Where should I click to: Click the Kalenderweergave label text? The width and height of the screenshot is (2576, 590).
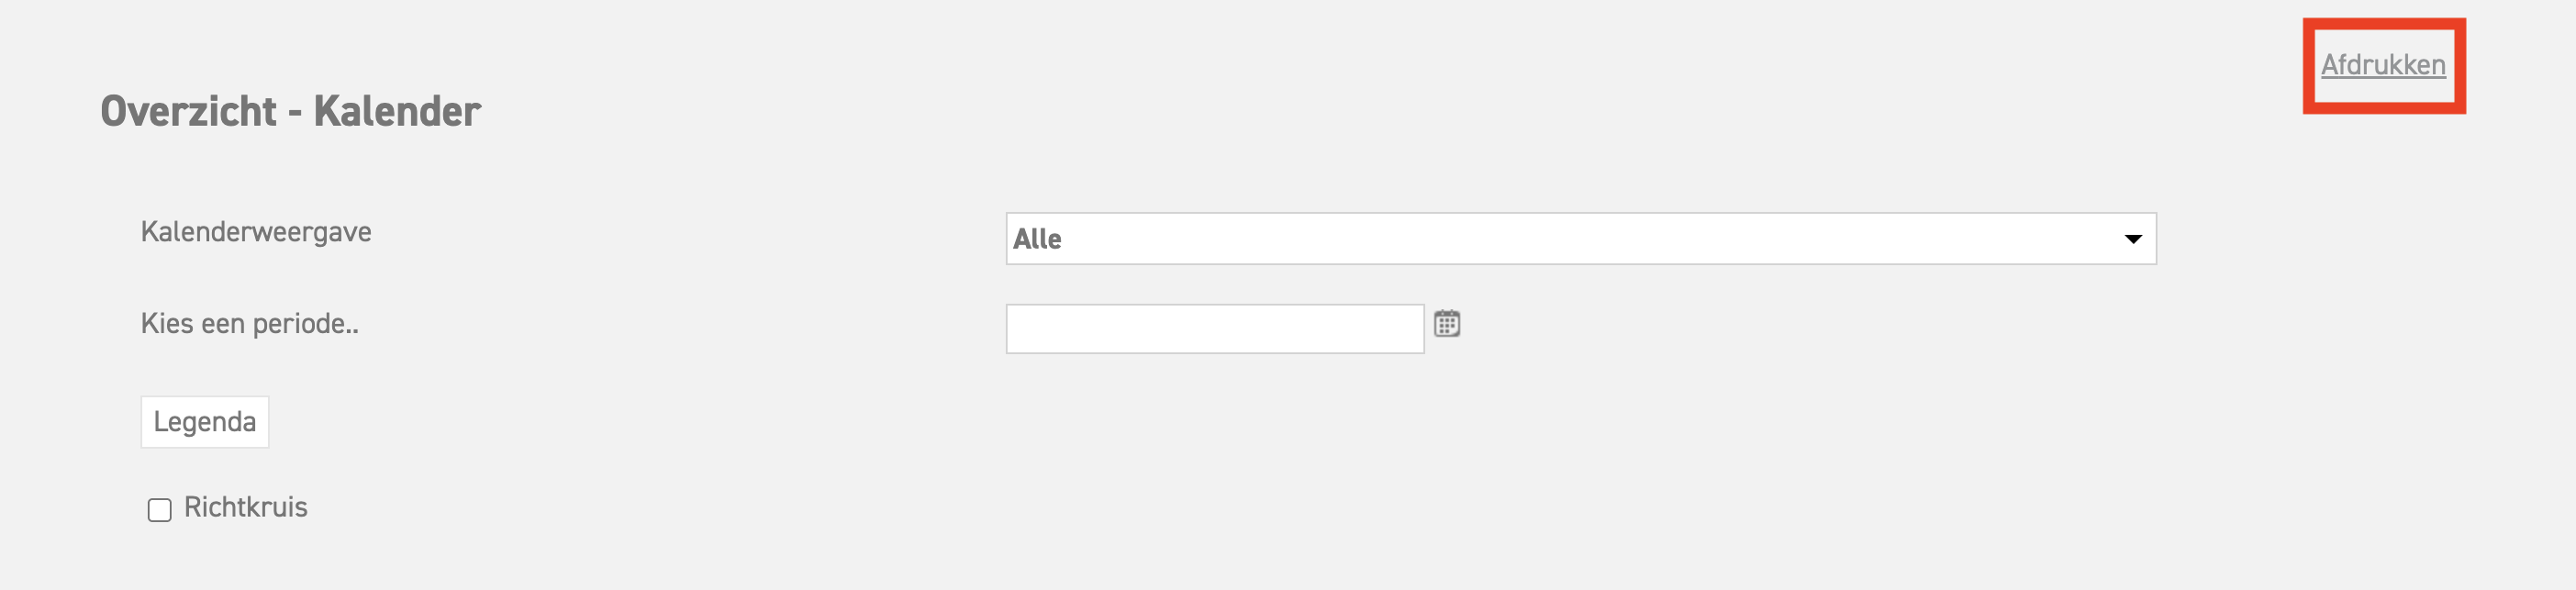pyautogui.click(x=256, y=232)
